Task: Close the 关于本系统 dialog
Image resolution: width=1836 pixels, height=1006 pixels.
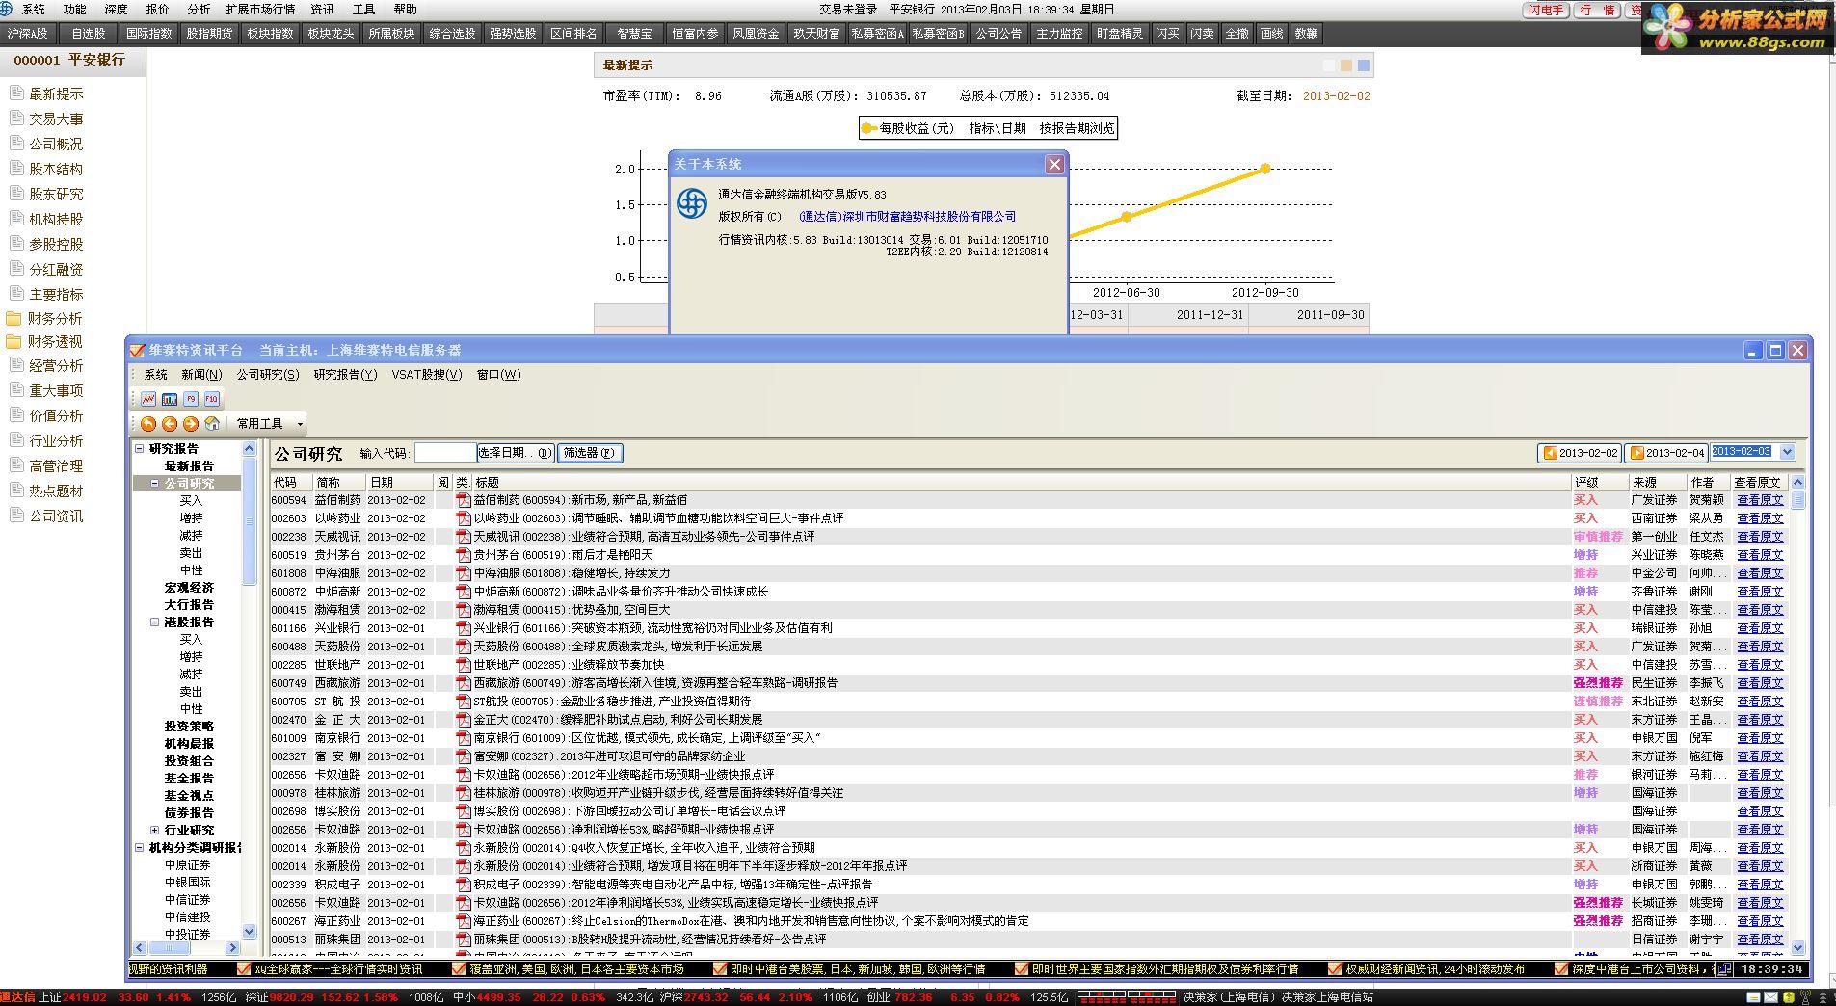Action: coord(1054,165)
